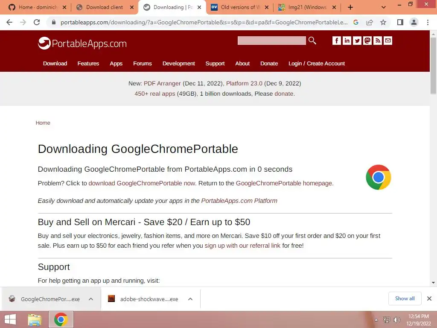Click Login / Create Account
Viewport: 437px width, 328px height.
[x=317, y=64]
